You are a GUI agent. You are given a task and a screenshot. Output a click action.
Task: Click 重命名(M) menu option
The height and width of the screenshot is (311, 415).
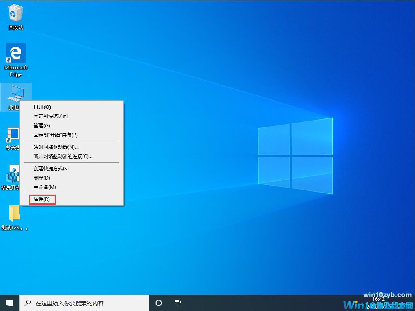45,187
